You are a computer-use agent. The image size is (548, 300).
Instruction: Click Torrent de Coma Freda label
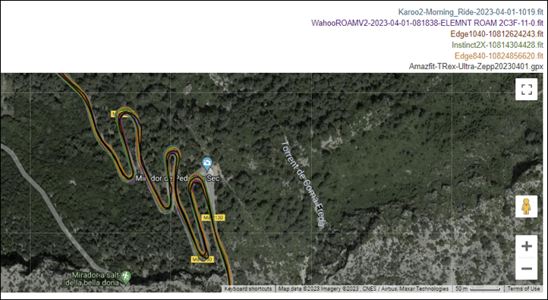304,184
